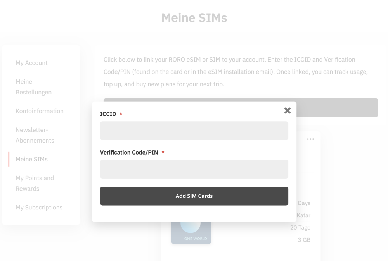Close the add SIM dialog

tap(287, 110)
